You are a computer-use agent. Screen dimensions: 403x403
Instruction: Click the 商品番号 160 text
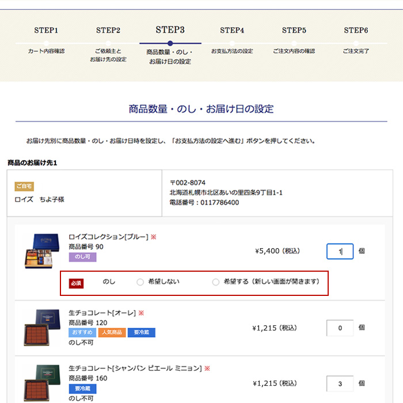[88, 378]
